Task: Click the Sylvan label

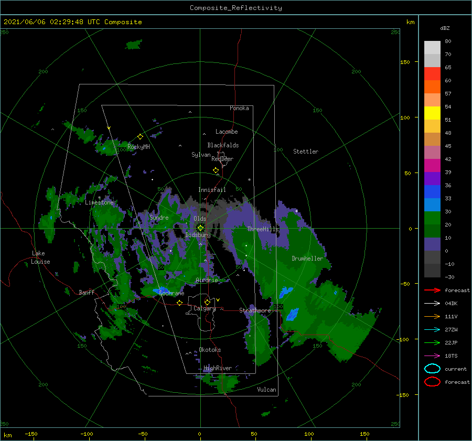Action: point(201,155)
